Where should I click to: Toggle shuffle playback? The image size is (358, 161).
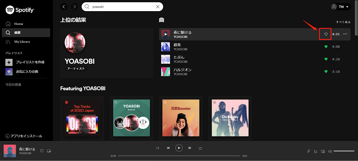coord(158,148)
